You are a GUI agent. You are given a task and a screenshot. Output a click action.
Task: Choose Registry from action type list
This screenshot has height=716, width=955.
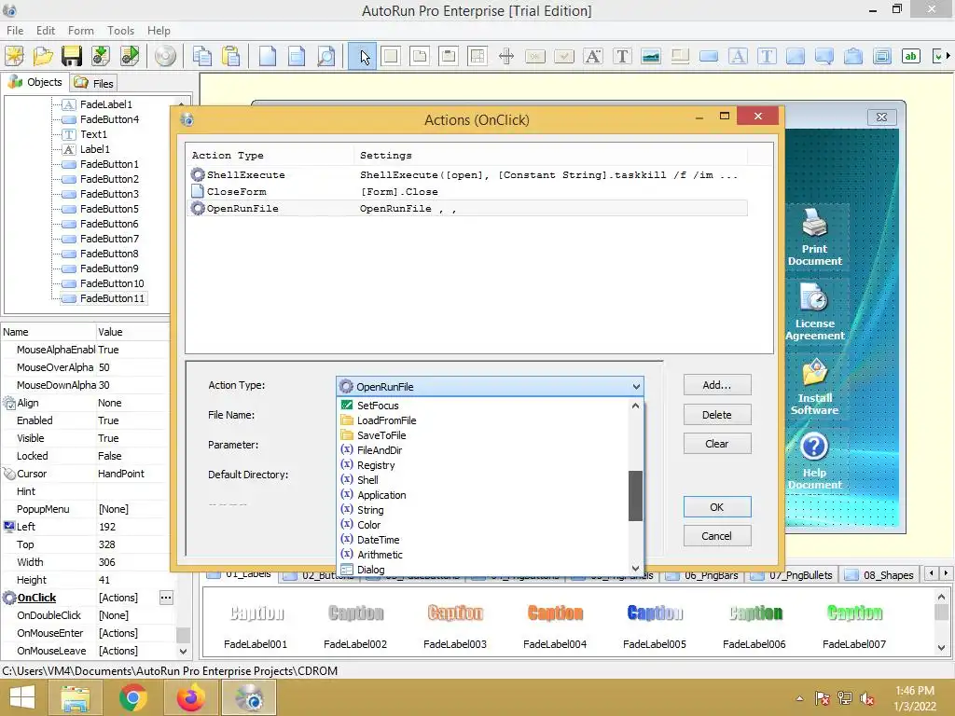point(484,465)
